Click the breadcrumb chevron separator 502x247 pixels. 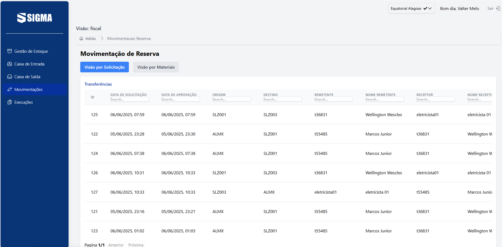click(x=102, y=38)
